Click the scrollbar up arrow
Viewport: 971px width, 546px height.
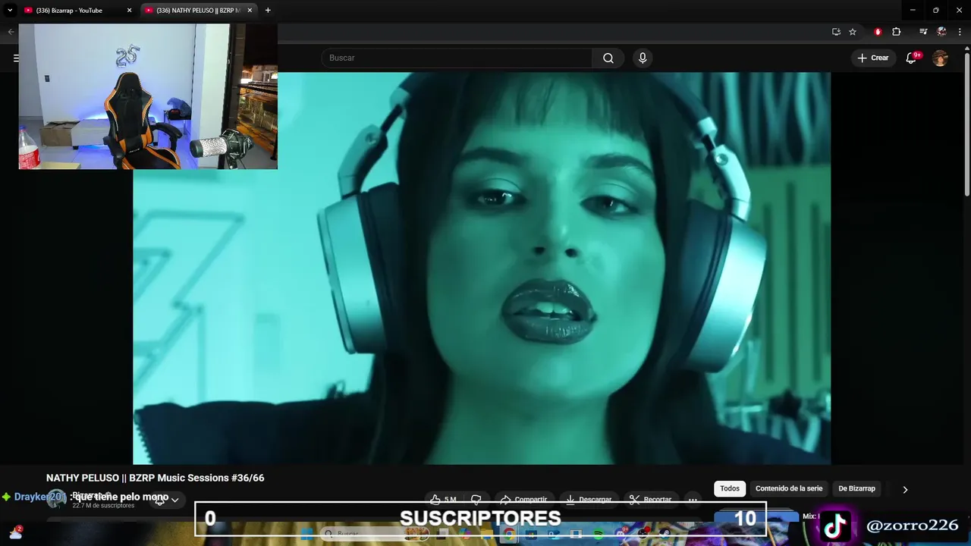(x=966, y=49)
